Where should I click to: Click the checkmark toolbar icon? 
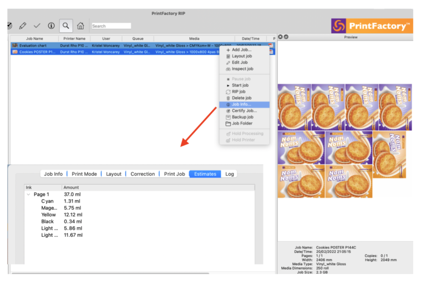click(x=37, y=26)
